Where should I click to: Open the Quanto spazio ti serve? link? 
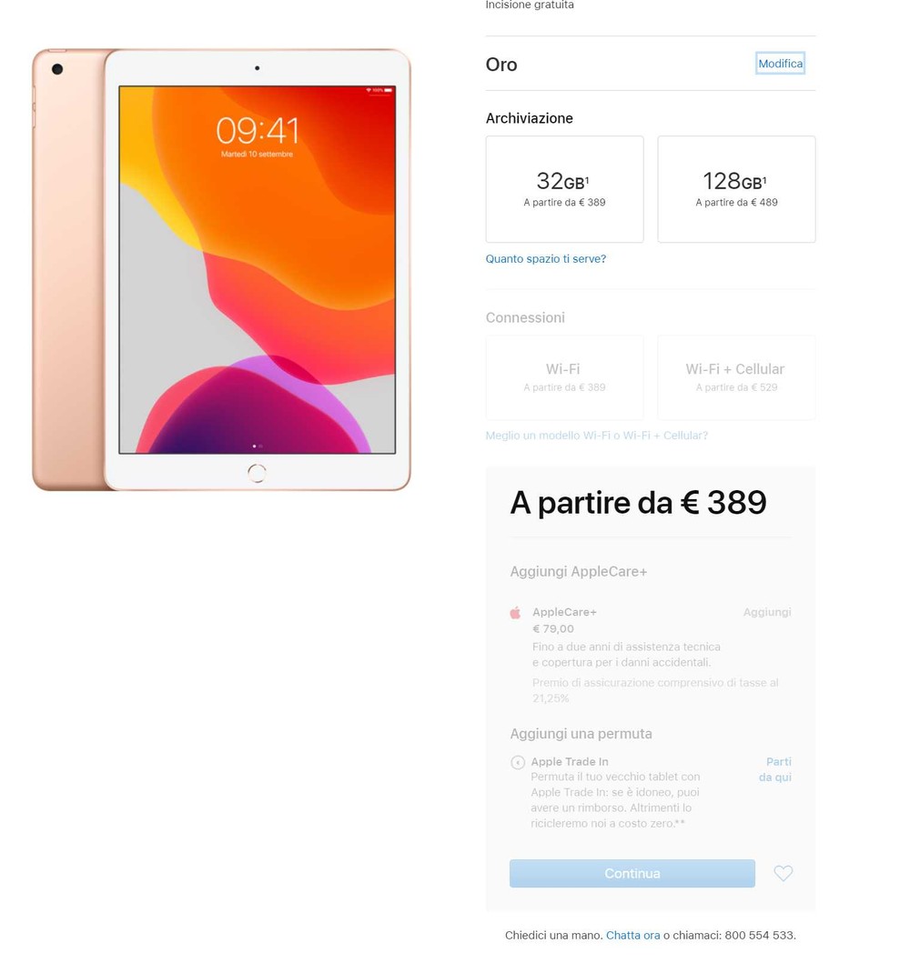point(545,259)
